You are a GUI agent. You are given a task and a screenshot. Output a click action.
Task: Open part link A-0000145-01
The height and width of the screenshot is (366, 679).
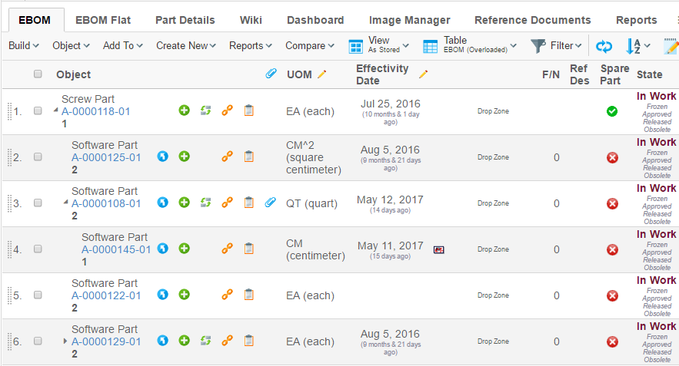(x=116, y=249)
